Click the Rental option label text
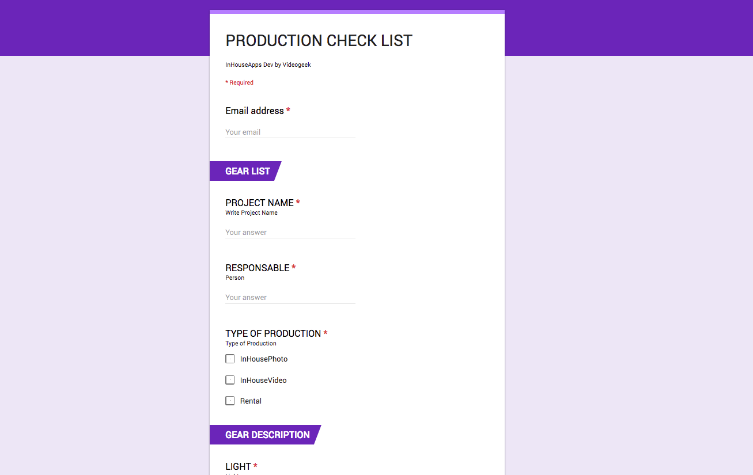 tap(251, 401)
